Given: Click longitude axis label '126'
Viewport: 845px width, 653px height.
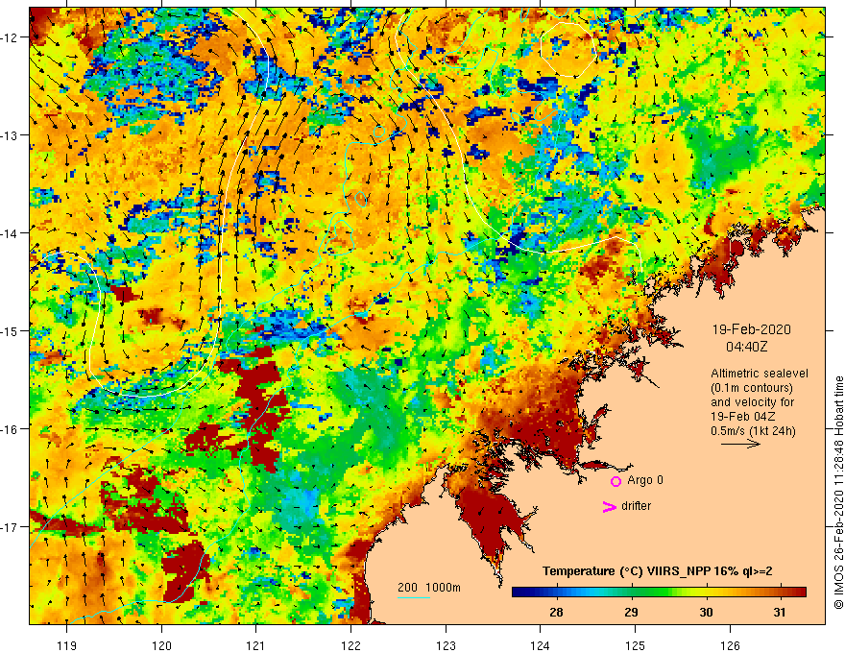Looking at the screenshot, I should tap(730, 645).
